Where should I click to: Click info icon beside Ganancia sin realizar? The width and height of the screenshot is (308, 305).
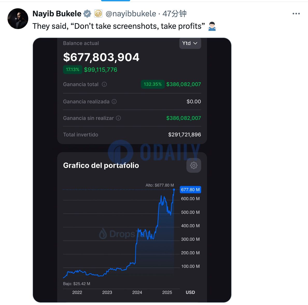(118, 118)
